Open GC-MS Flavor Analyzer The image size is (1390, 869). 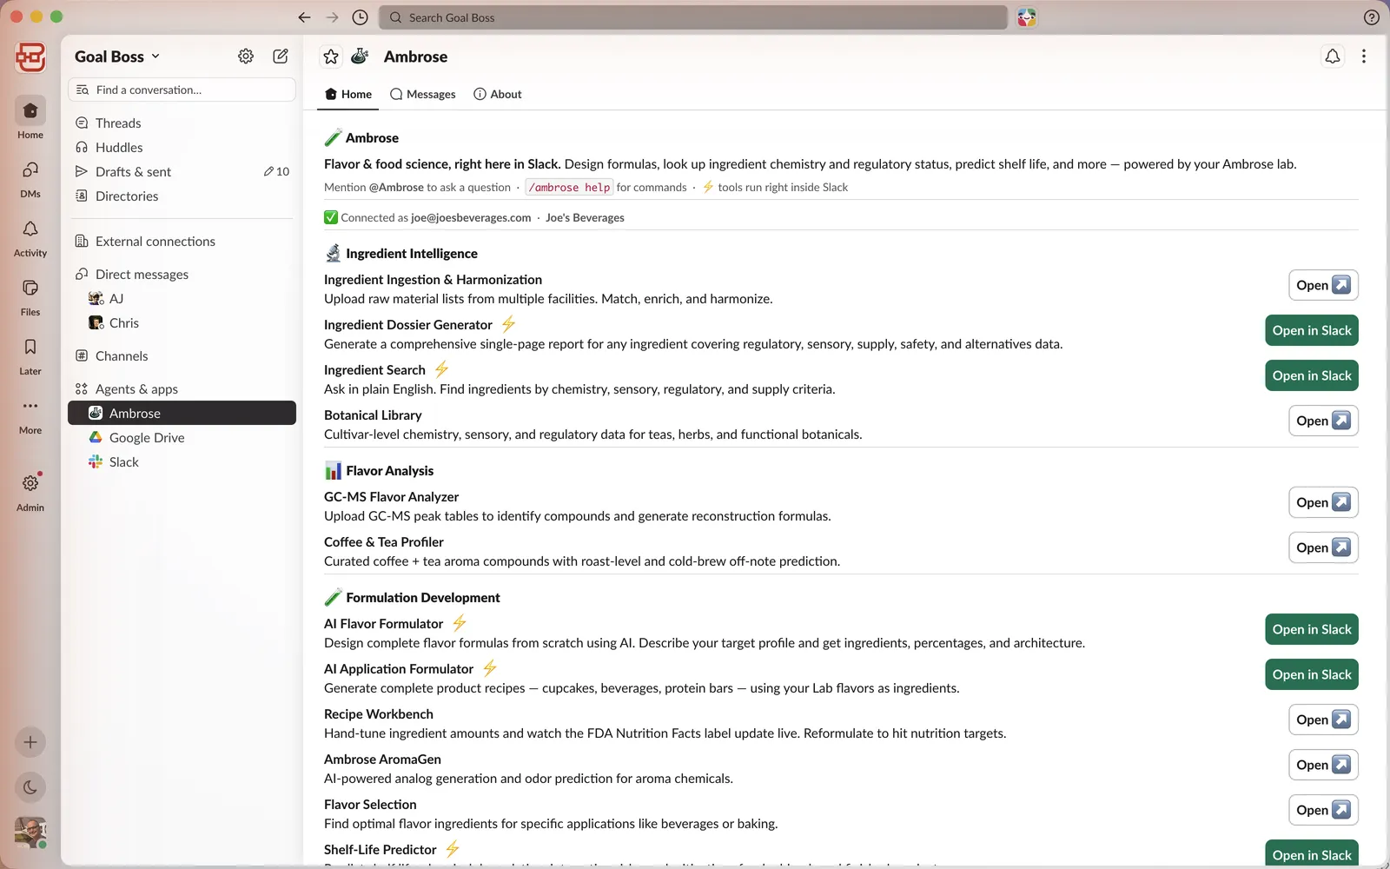click(1323, 502)
